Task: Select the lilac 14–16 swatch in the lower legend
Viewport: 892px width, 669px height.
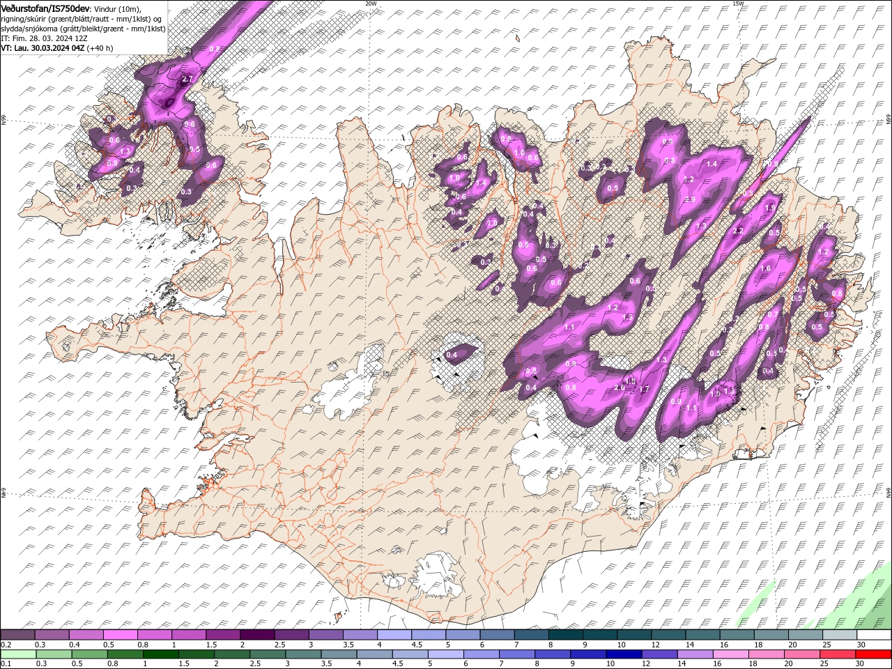Action: 695,654
